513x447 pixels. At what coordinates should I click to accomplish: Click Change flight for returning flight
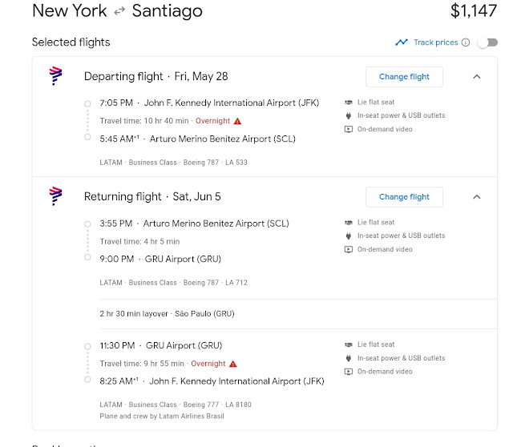(404, 197)
